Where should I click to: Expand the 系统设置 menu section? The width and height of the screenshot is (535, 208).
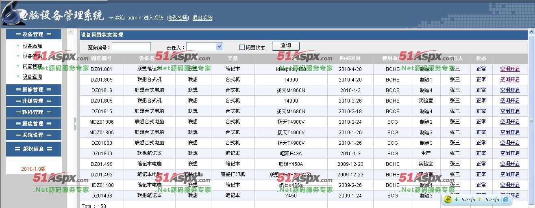pos(34,135)
